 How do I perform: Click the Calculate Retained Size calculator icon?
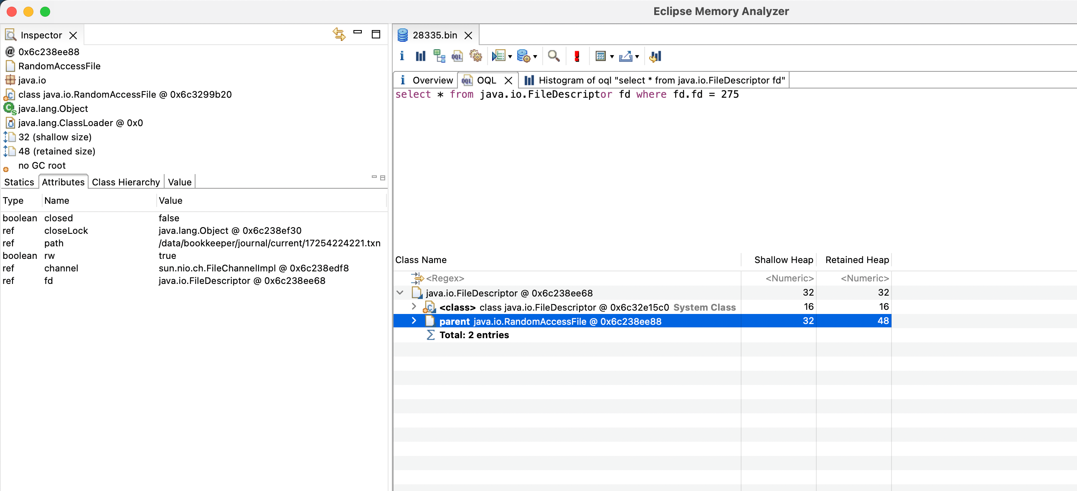pyautogui.click(x=600, y=56)
